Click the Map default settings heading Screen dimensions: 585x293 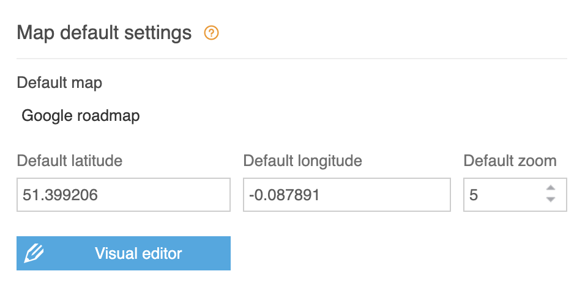(x=104, y=33)
